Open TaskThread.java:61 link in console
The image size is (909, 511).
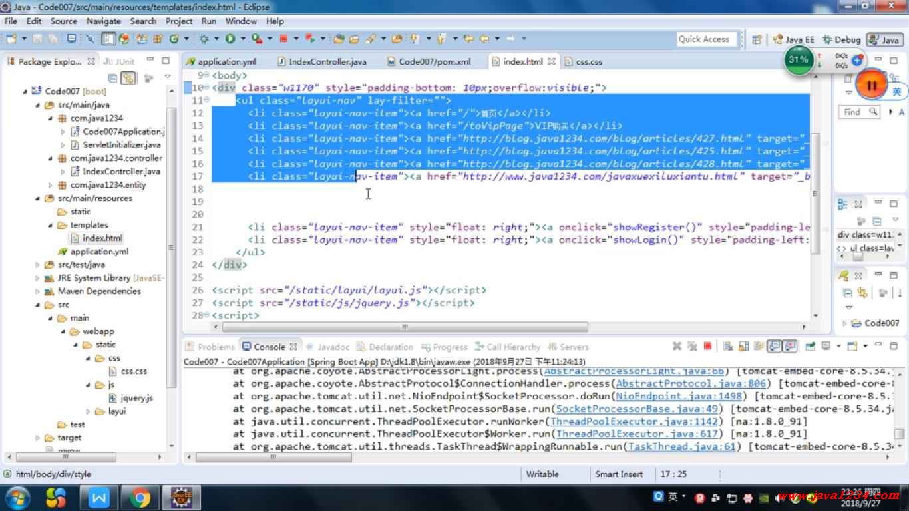pyautogui.click(x=681, y=447)
